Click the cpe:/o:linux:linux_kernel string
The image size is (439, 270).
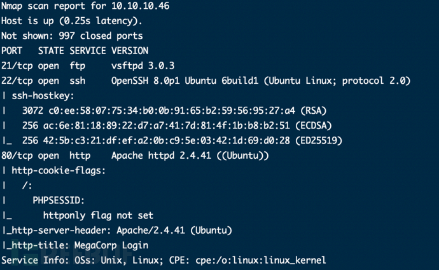(x=261, y=260)
